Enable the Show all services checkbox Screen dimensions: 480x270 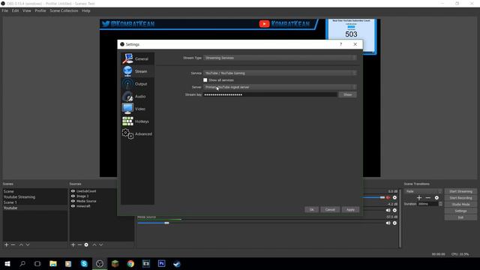tap(205, 80)
